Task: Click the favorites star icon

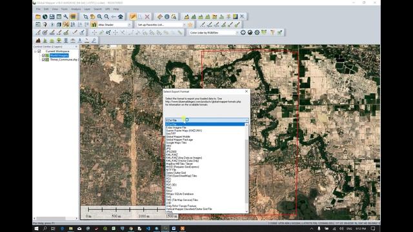Action: (190, 24)
